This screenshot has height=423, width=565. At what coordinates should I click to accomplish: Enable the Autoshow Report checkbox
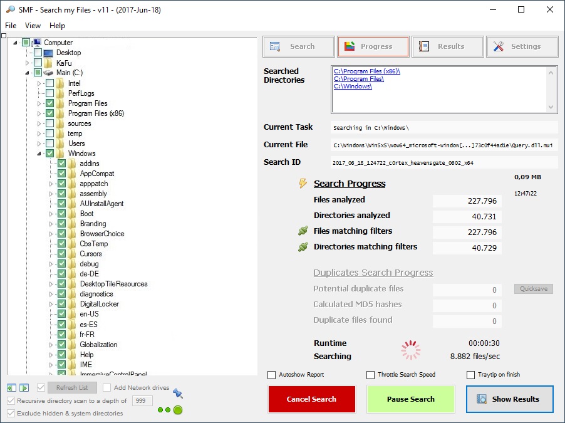(272, 375)
